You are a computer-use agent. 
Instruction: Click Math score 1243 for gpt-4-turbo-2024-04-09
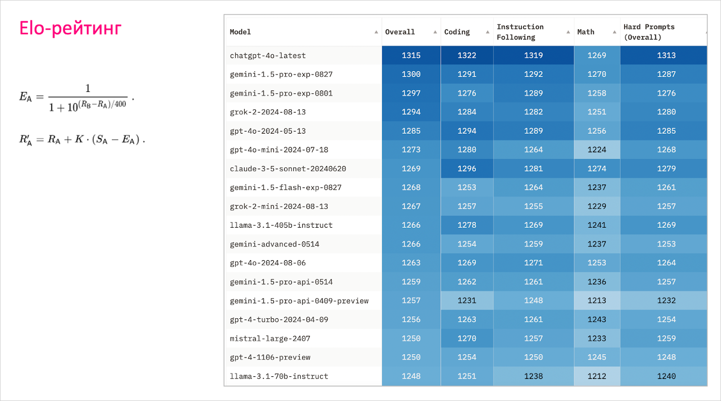tap(597, 320)
